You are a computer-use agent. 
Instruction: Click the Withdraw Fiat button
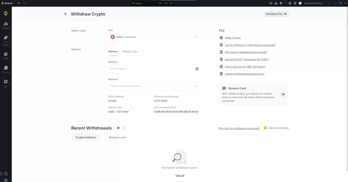coord(276,14)
